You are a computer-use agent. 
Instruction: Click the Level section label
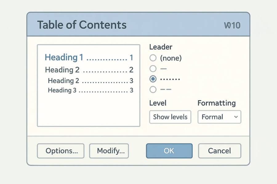click(x=158, y=103)
